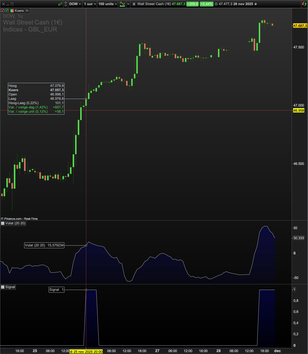Open the '100 units' history dropdown
This screenshot has width=308, height=354.
(x=108, y=4)
